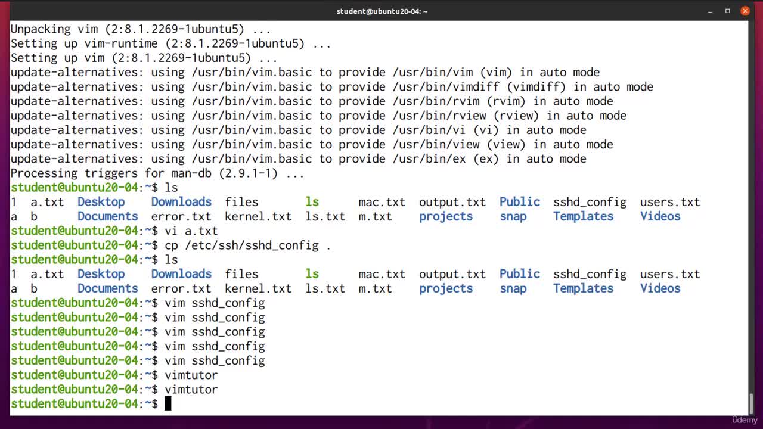The image size is (763, 429).
Task: Click the last vimtutor command
Action: click(x=191, y=389)
